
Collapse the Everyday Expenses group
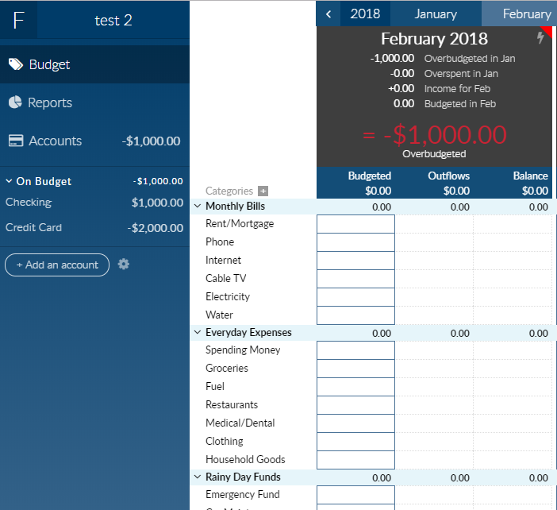click(198, 332)
